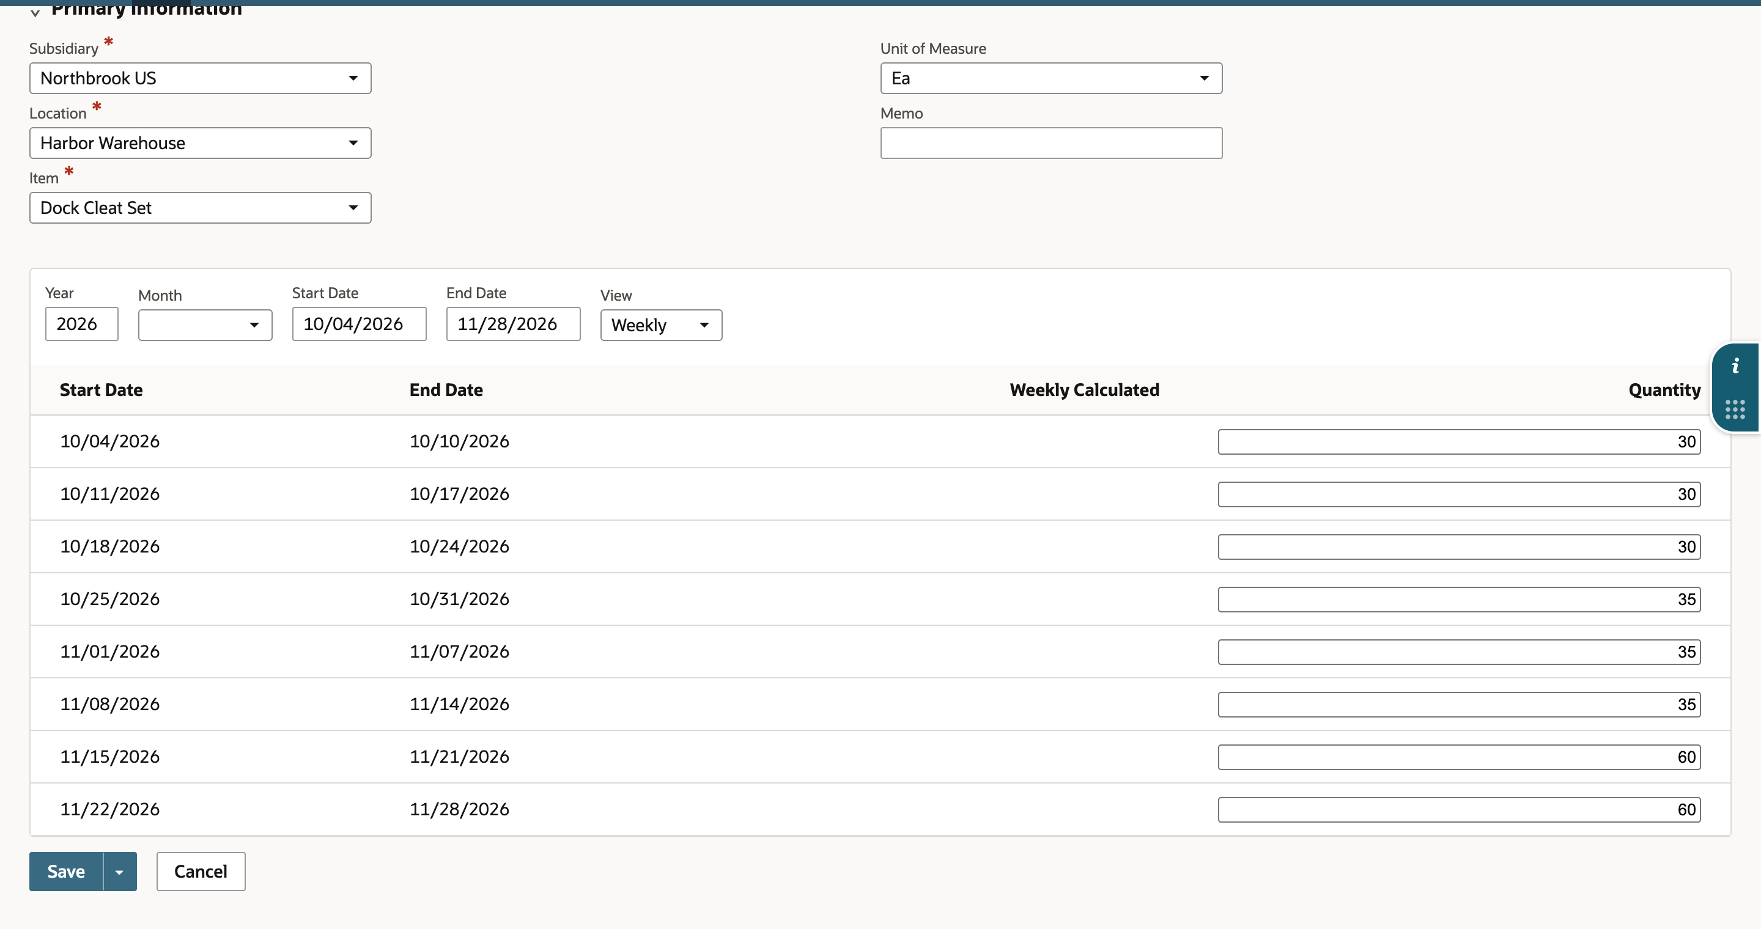Open the Subsidiary dropdown showing Northbrook US

pyautogui.click(x=201, y=78)
